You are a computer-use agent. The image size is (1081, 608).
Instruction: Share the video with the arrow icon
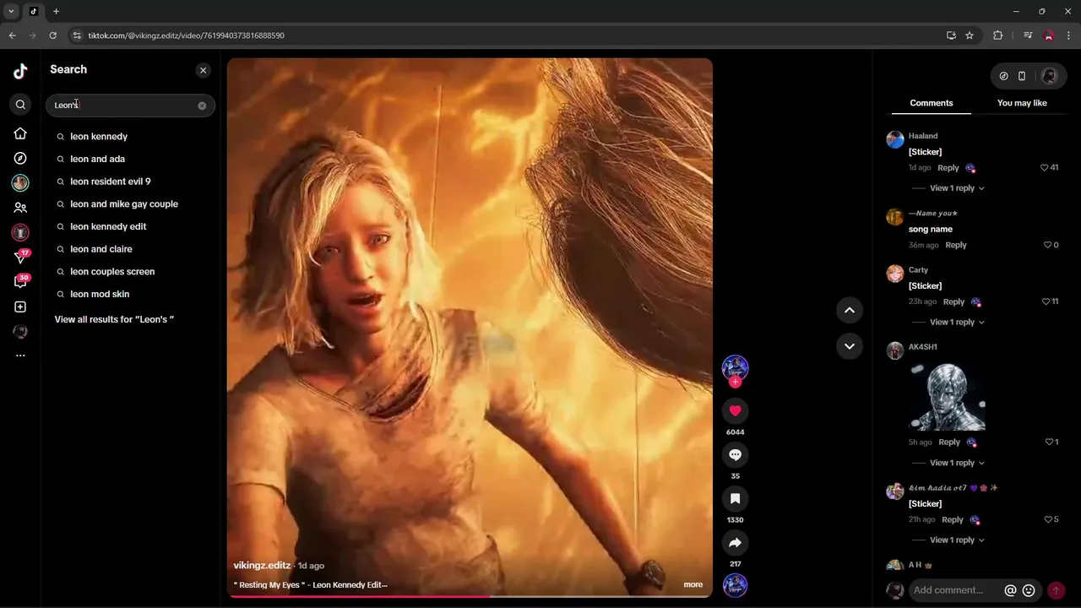point(735,543)
